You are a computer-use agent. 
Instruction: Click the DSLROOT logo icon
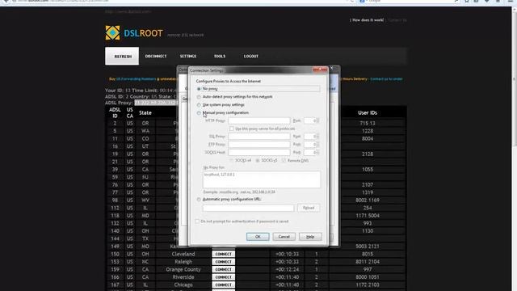(x=112, y=32)
